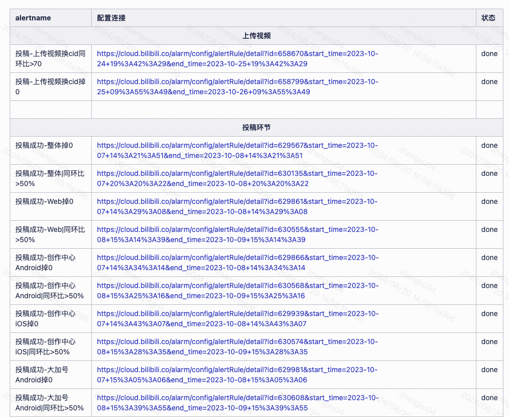Select cell 投稿成功-Web|同环比>50%
Viewport: 509px width, 417px height.
coord(50,234)
